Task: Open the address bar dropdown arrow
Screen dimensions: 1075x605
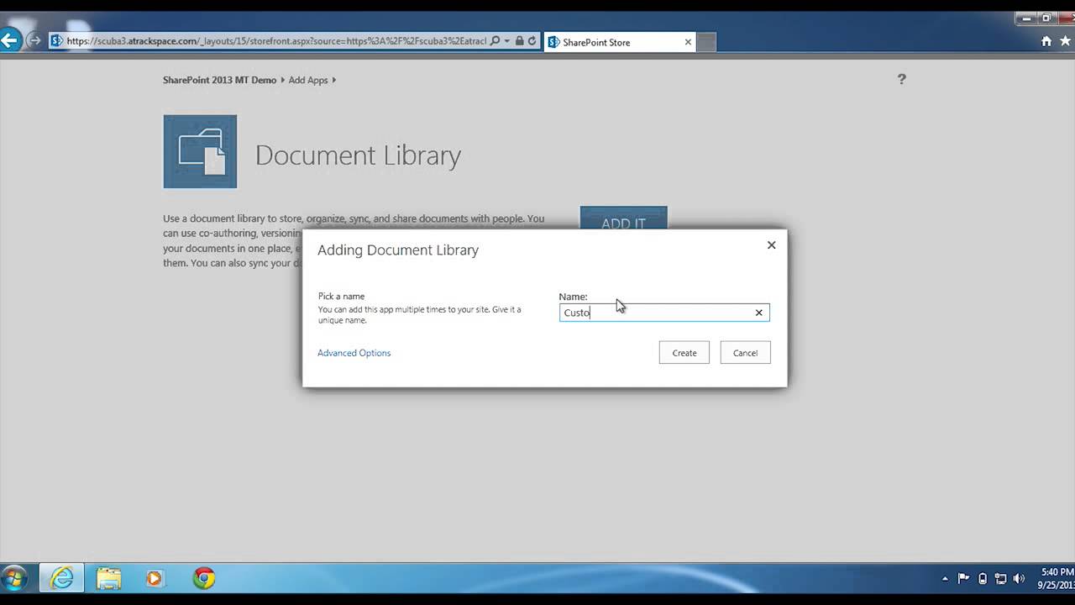Action: coord(506,40)
